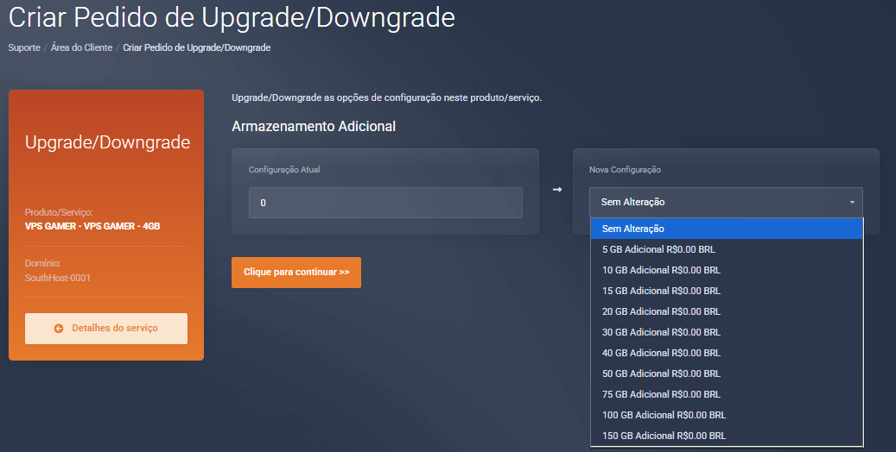Screen dimensions: 896x452
Task: Click the Criar Pedido de Upgrade/Downgrade breadcrumb
Action: click(197, 47)
